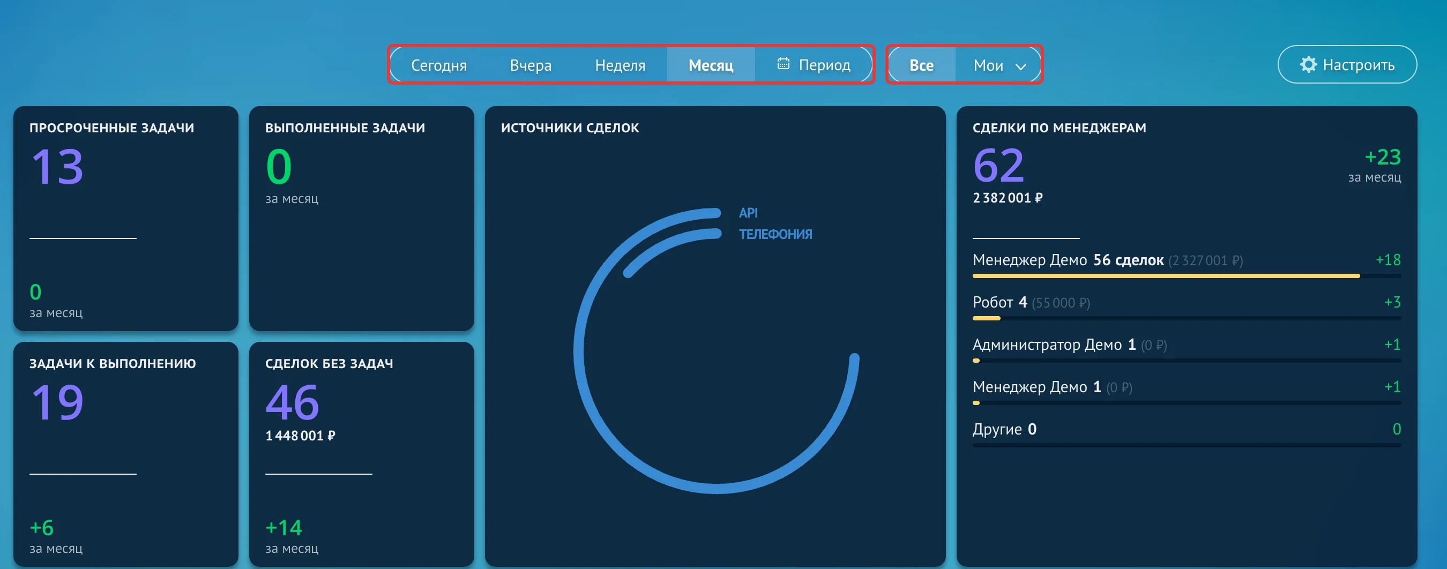The height and width of the screenshot is (569, 1447).
Task: Click the Менеджер Демо 56 progress bar
Action: 1187,276
